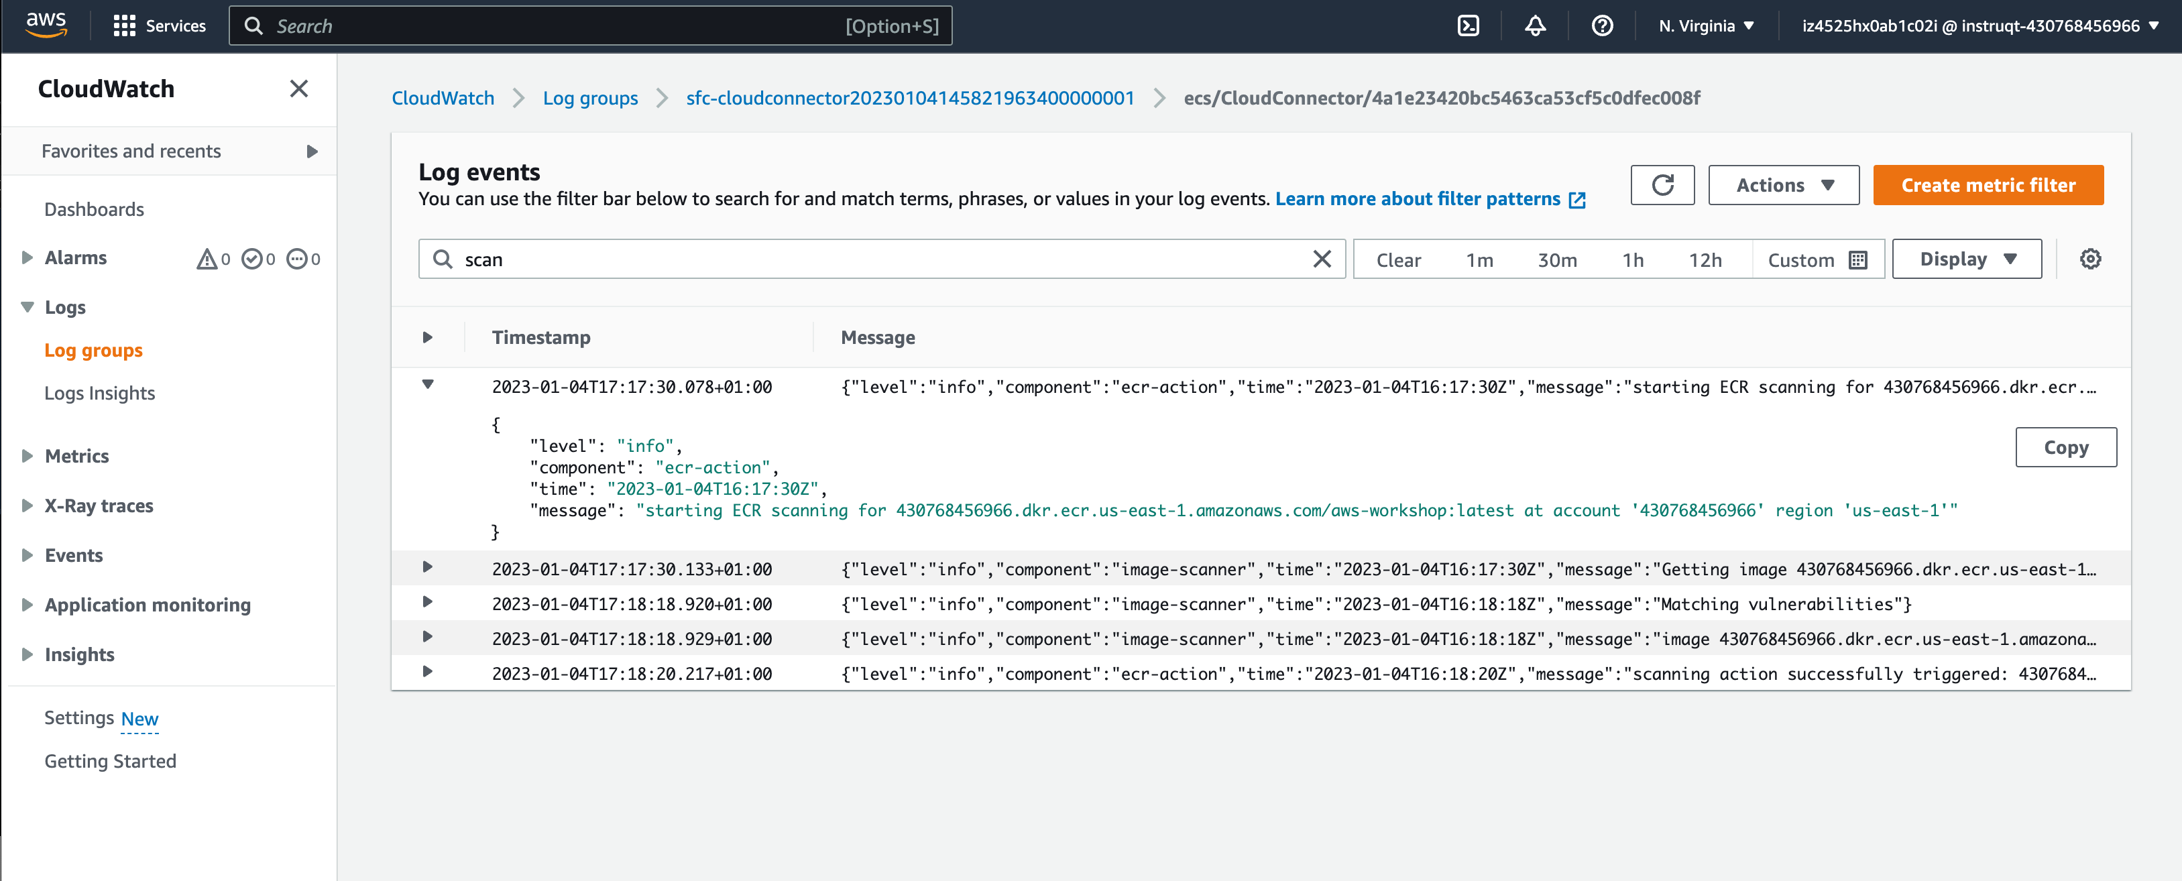Expand the Insights section
This screenshot has width=2182, height=881.
pyautogui.click(x=27, y=654)
